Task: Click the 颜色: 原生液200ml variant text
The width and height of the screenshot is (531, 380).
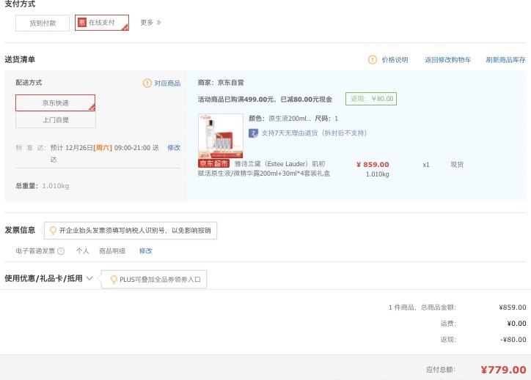Action: click(279, 119)
